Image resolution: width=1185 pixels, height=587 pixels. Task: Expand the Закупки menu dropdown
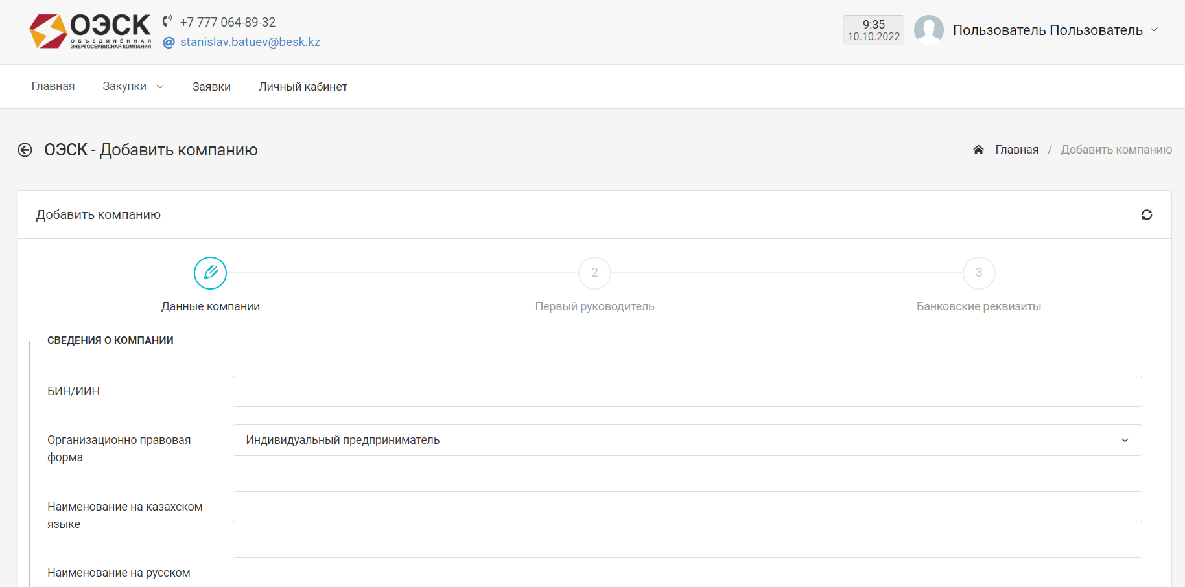click(133, 87)
